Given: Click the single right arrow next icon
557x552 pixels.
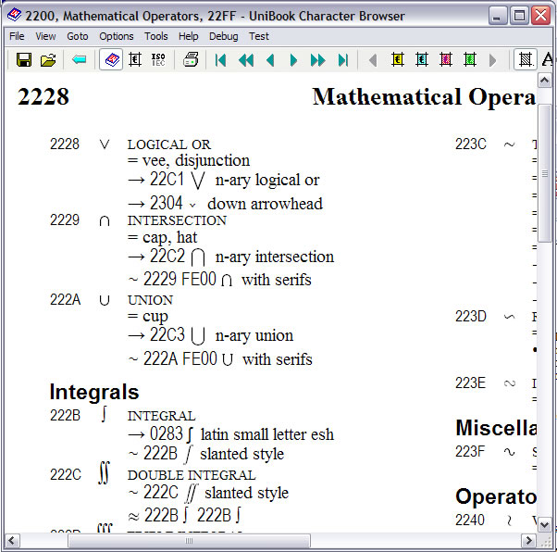Looking at the screenshot, I should coord(294,60).
